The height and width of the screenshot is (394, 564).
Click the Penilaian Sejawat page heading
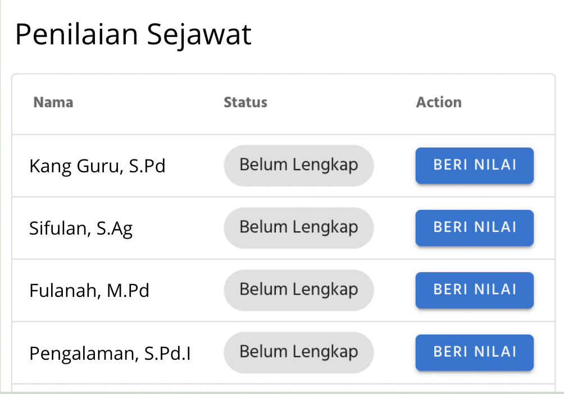(x=133, y=35)
